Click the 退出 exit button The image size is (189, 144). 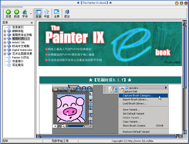pos(67,14)
